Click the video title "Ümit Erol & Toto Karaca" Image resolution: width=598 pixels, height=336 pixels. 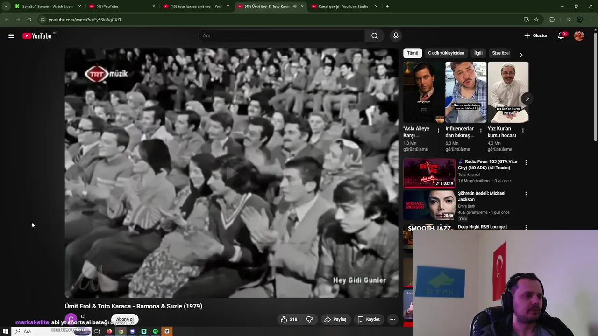pyautogui.click(x=134, y=306)
